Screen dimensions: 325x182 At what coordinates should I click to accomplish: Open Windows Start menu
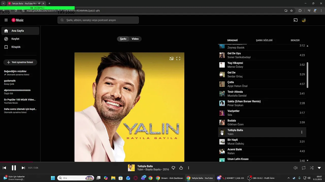[x=53, y=178]
